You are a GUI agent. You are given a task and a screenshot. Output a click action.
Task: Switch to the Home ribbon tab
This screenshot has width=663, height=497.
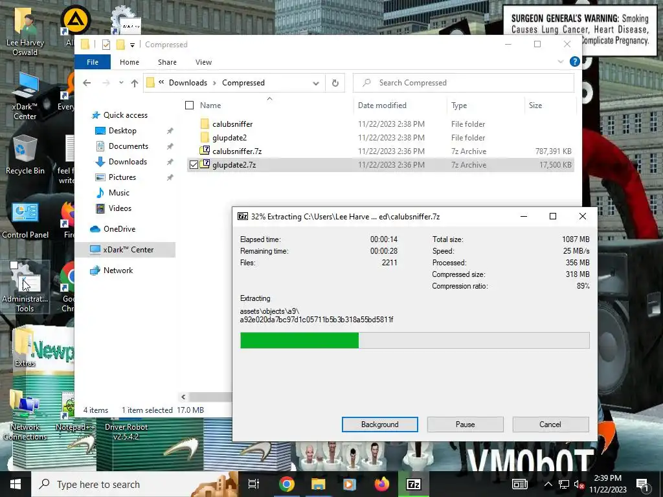(x=129, y=62)
